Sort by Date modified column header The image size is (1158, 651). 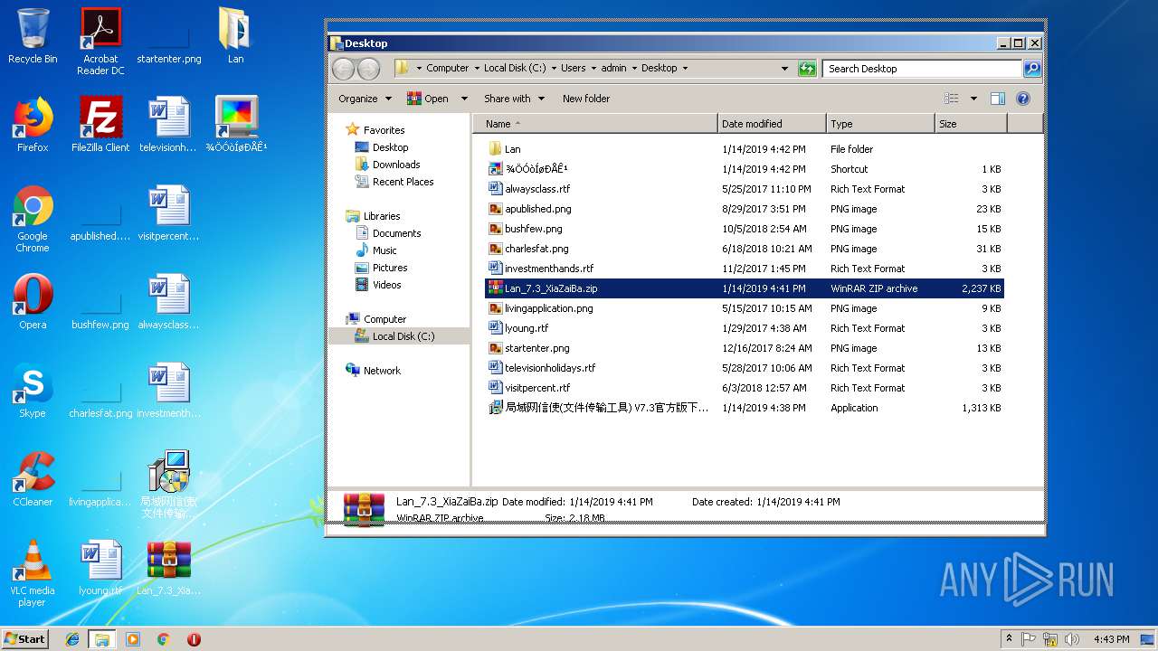772,124
